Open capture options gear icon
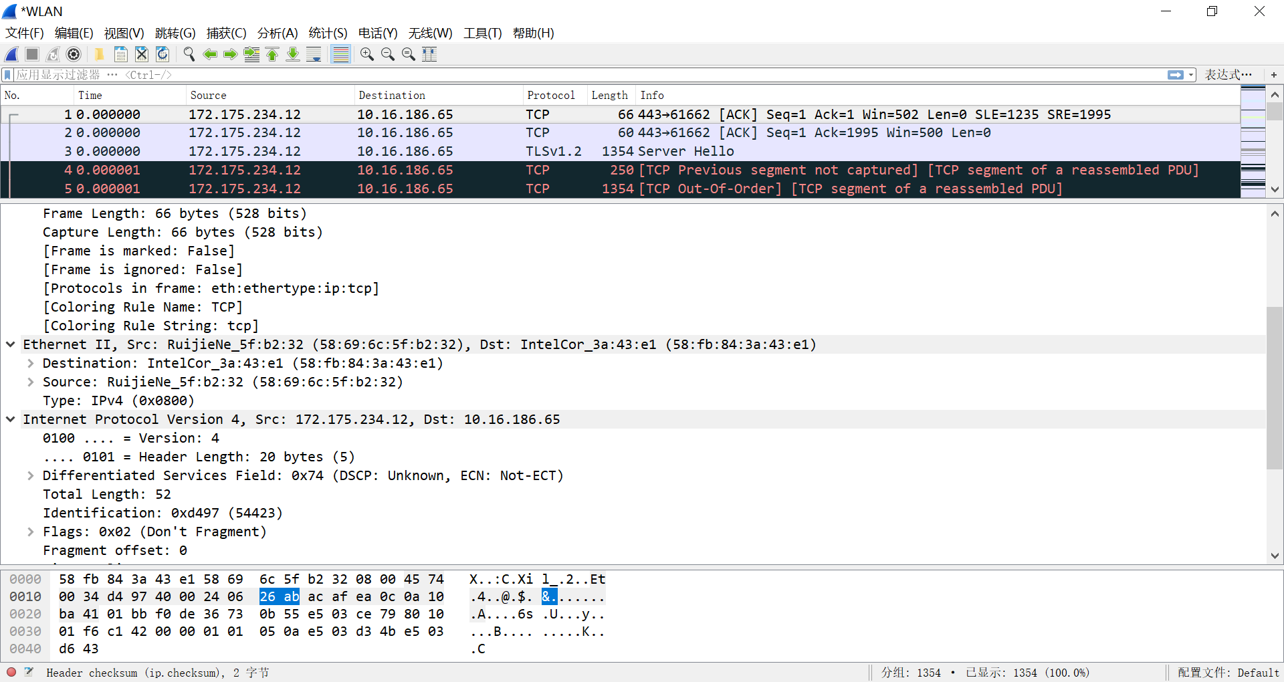Screen dimensions: 1284x682 point(74,54)
